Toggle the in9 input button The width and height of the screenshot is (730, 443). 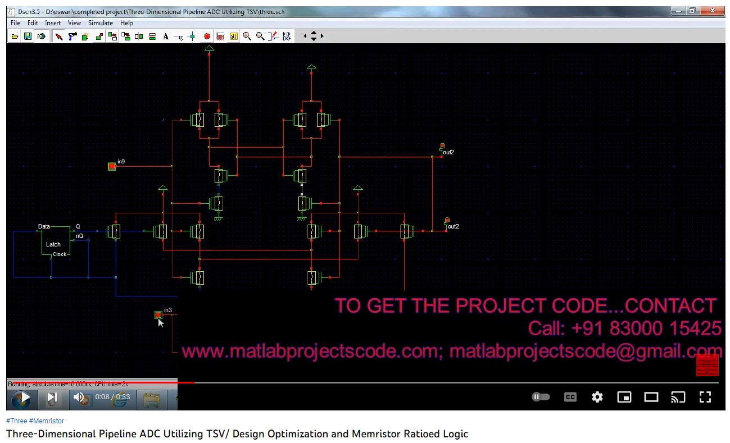(x=112, y=166)
